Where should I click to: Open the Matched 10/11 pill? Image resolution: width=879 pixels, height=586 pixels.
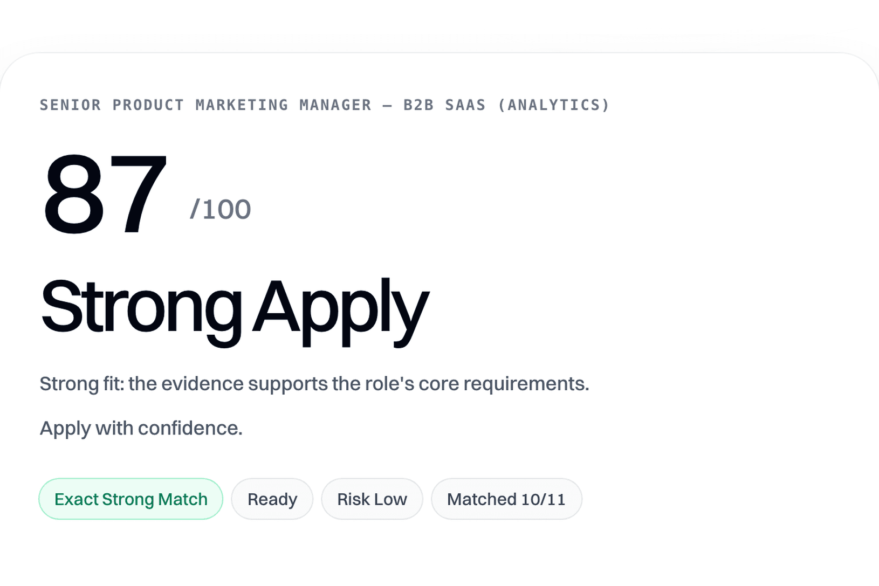tap(506, 499)
